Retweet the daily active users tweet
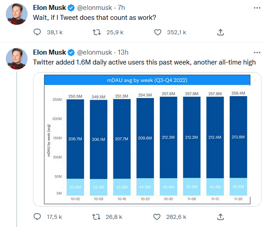 coord(96,217)
